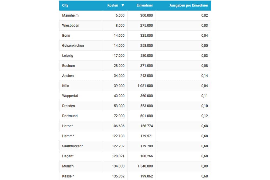Select the Wuppertal row name
This screenshot has height=180, width=270.
click(70, 96)
